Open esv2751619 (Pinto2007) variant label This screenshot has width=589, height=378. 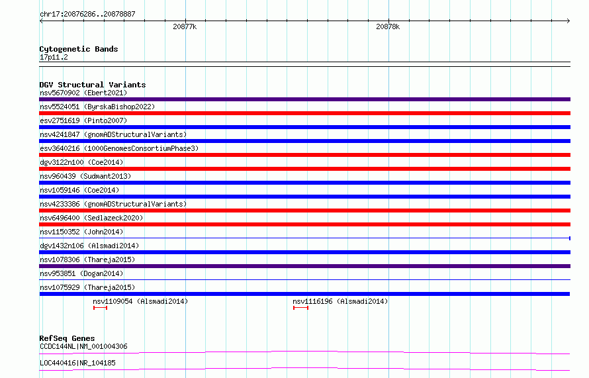coord(83,120)
